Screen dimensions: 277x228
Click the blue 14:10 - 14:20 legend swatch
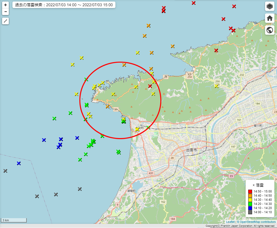click(250, 208)
